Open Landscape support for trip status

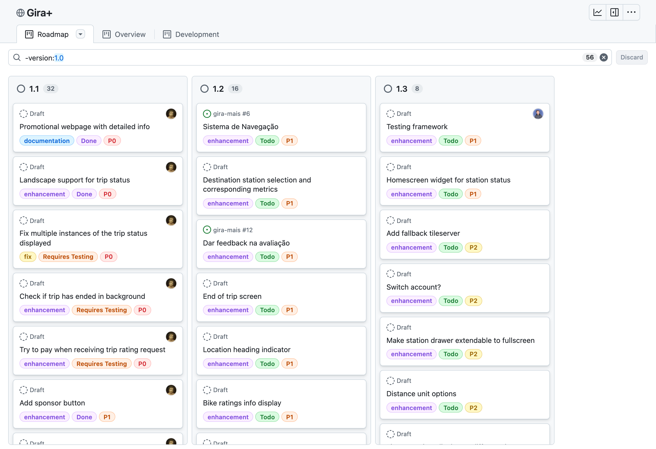click(x=75, y=180)
